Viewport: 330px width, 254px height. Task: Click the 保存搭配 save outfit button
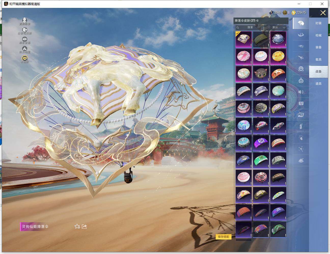[x=224, y=237]
